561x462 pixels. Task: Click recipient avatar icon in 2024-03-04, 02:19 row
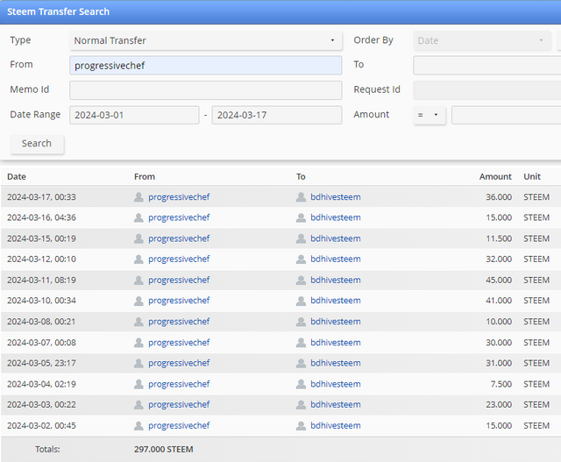pyautogui.click(x=301, y=384)
